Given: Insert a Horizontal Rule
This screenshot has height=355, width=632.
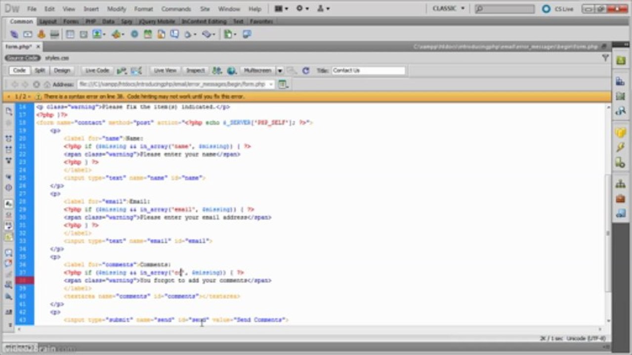Looking at the screenshot, I should 54,35.
